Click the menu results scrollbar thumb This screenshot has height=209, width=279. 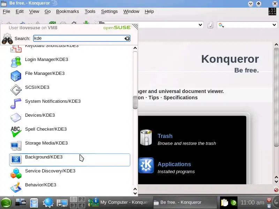135,102
